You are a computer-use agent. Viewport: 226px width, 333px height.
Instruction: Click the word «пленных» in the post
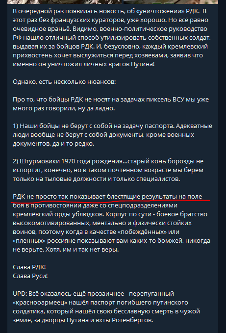tap(29, 241)
